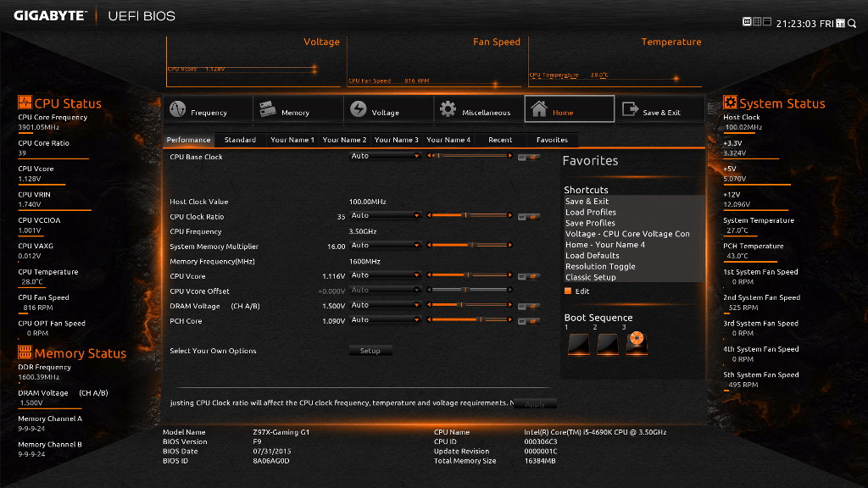The height and width of the screenshot is (488, 868).
Task: Increase CPU Clock Ratio with right arrow
Action: 509,215
